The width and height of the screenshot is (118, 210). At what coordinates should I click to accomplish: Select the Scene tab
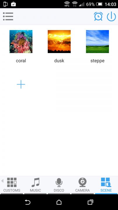(x=106, y=185)
